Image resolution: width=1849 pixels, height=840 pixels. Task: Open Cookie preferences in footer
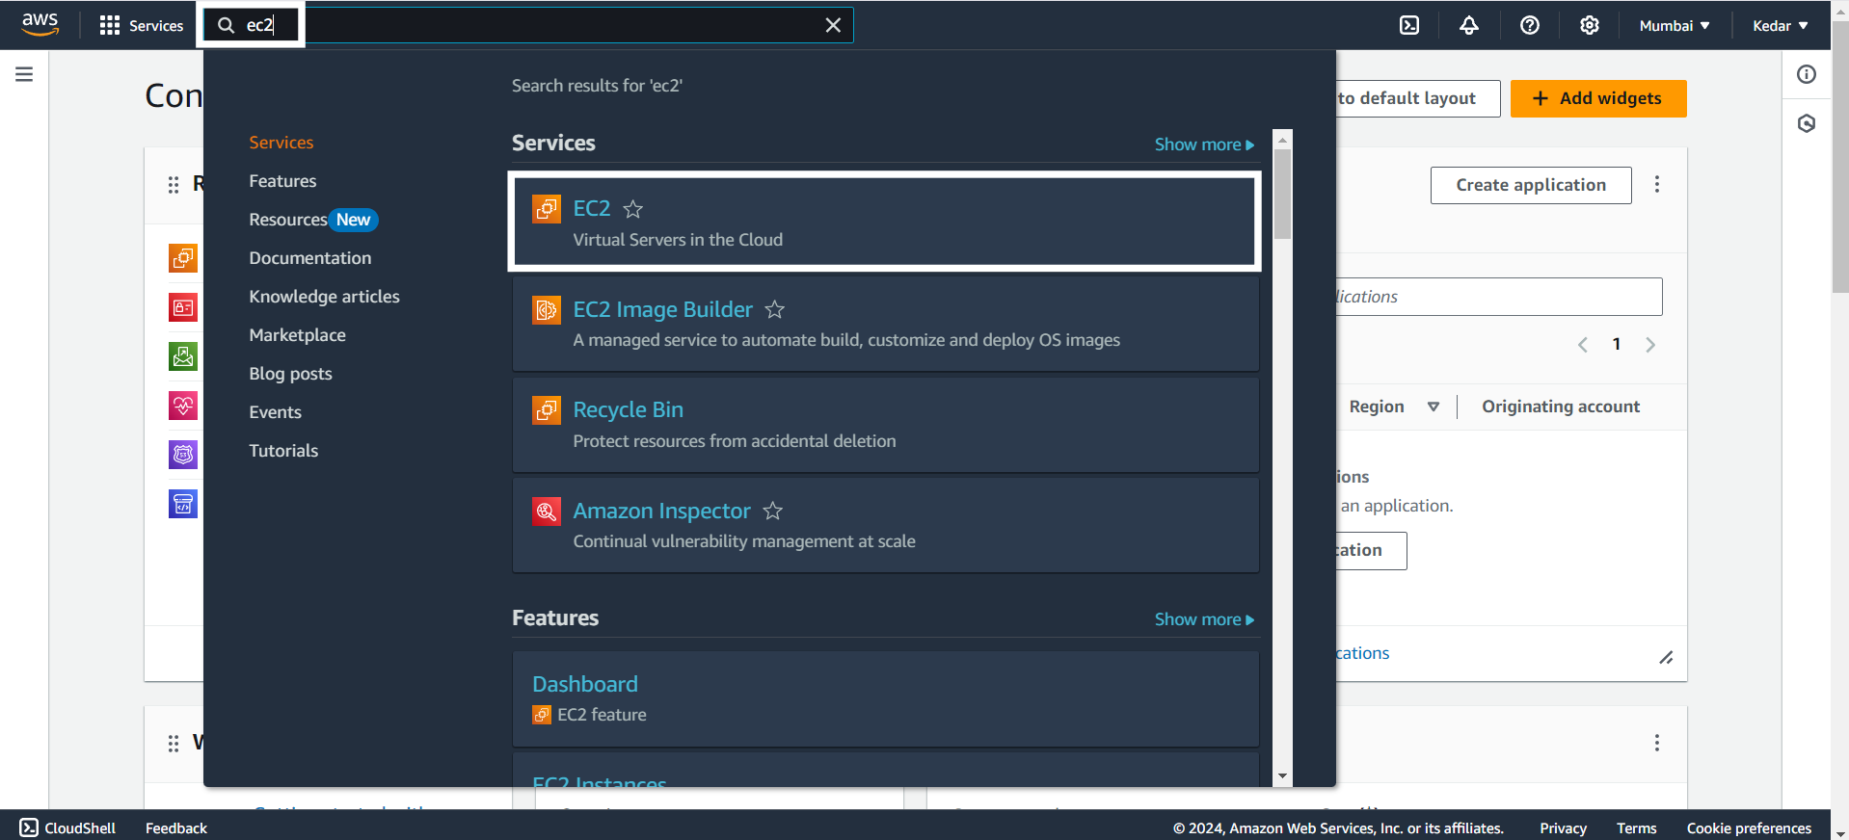[x=1749, y=827]
